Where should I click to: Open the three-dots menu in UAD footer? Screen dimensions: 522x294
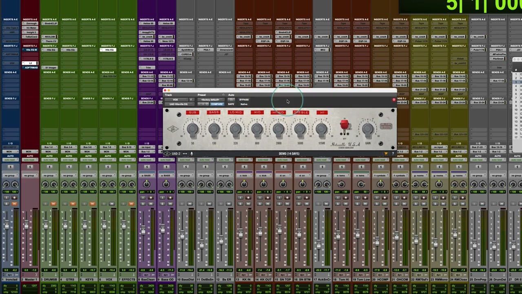click(x=185, y=154)
